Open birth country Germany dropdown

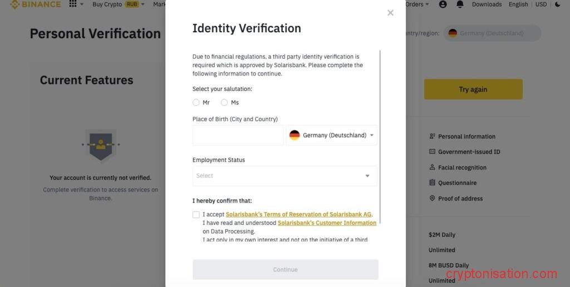332,135
